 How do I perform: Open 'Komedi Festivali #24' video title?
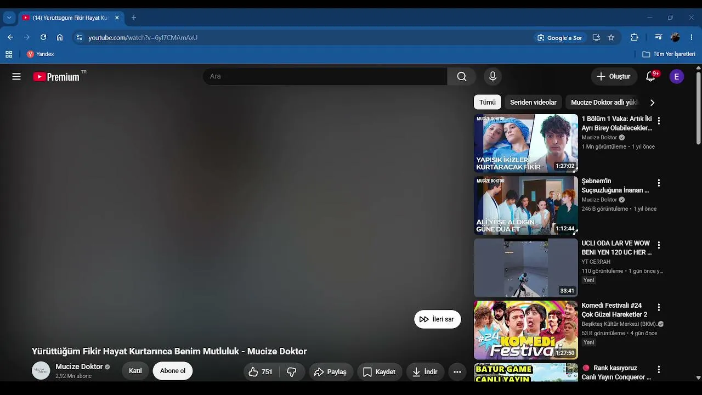(615, 310)
